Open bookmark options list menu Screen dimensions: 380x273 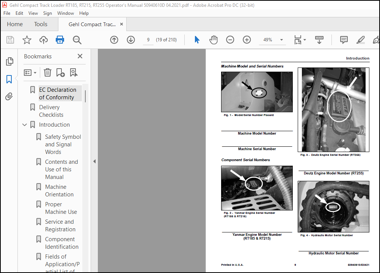[30, 72]
